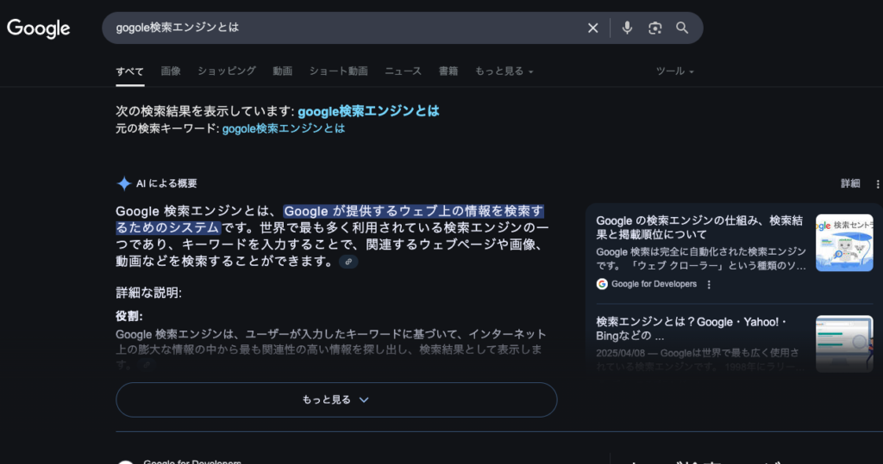The height and width of the screenshot is (464, 883).
Task: Click the 役割: subheading
Action: pyautogui.click(x=129, y=317)
